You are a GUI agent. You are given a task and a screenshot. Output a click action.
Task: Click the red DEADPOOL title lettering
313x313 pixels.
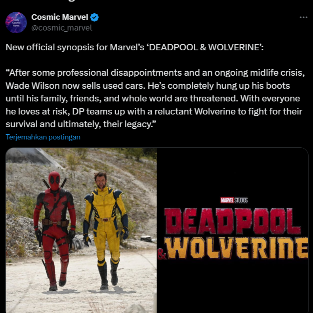coord(233,221)
